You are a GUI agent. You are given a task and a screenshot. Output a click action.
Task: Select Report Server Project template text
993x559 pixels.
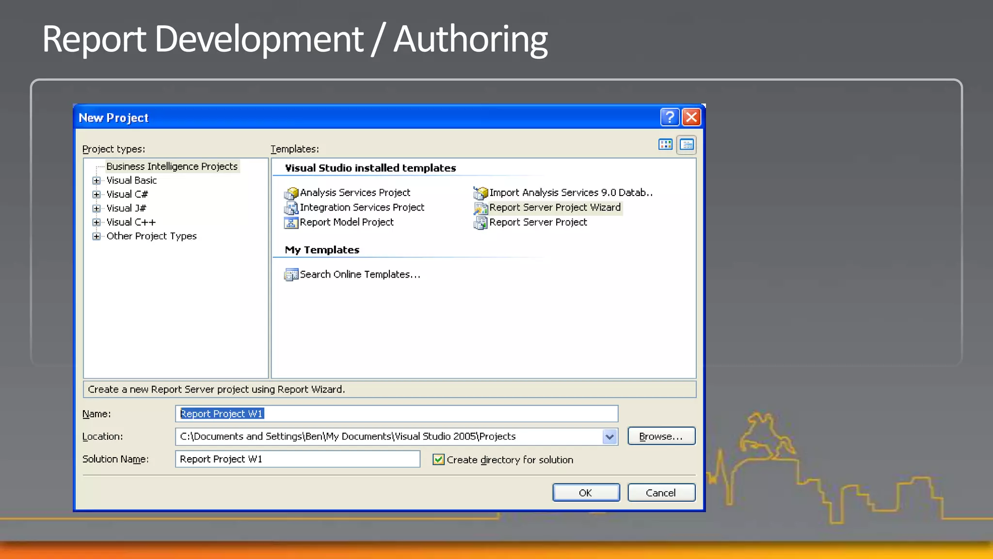[538, 222]
